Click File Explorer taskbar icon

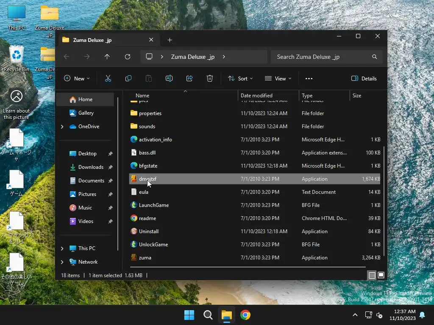click(227, 315)
